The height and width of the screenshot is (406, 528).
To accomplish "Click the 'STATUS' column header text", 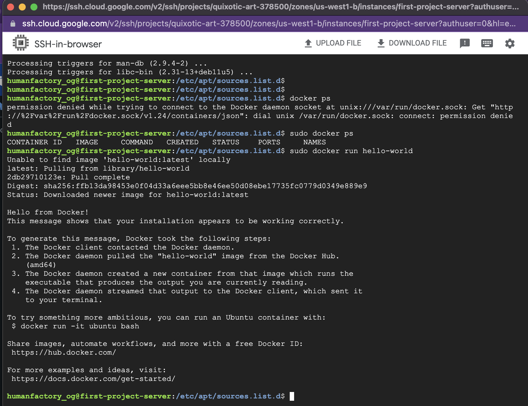I will (x=226, y=142).
